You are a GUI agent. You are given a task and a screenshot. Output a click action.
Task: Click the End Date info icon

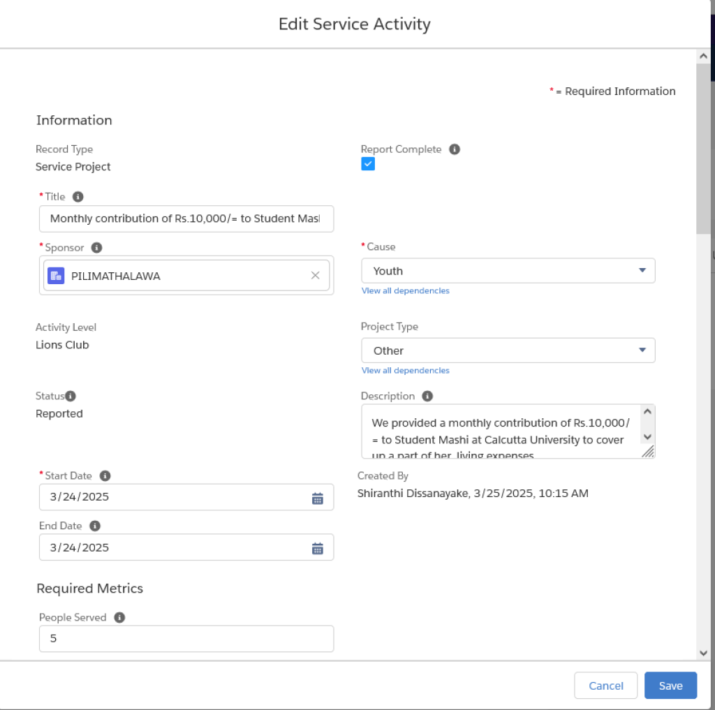tap(94, 526)
